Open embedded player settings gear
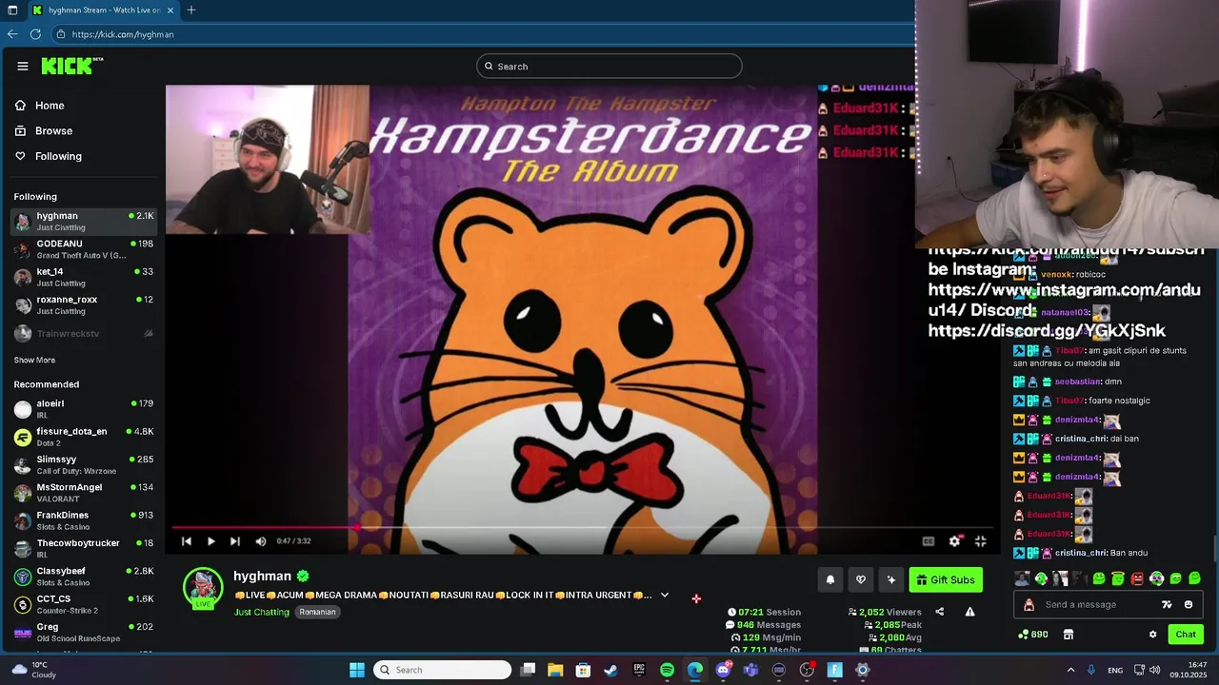Viewport: 1219px width, 685px height. [x=955, y=541]
